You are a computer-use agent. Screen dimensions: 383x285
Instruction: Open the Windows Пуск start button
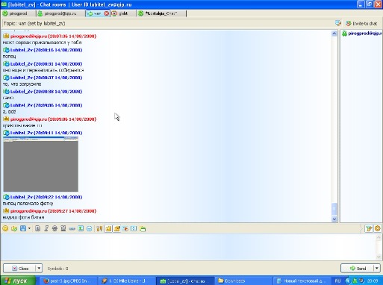pyautogui.click(x=18, y=281)
